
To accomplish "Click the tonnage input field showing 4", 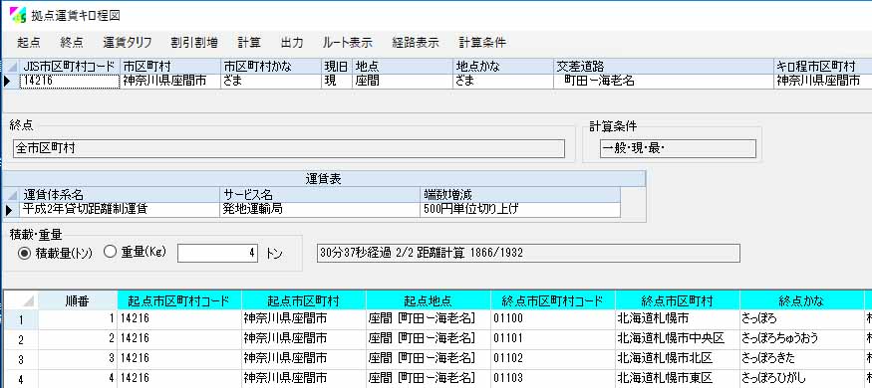I will 217,253.
